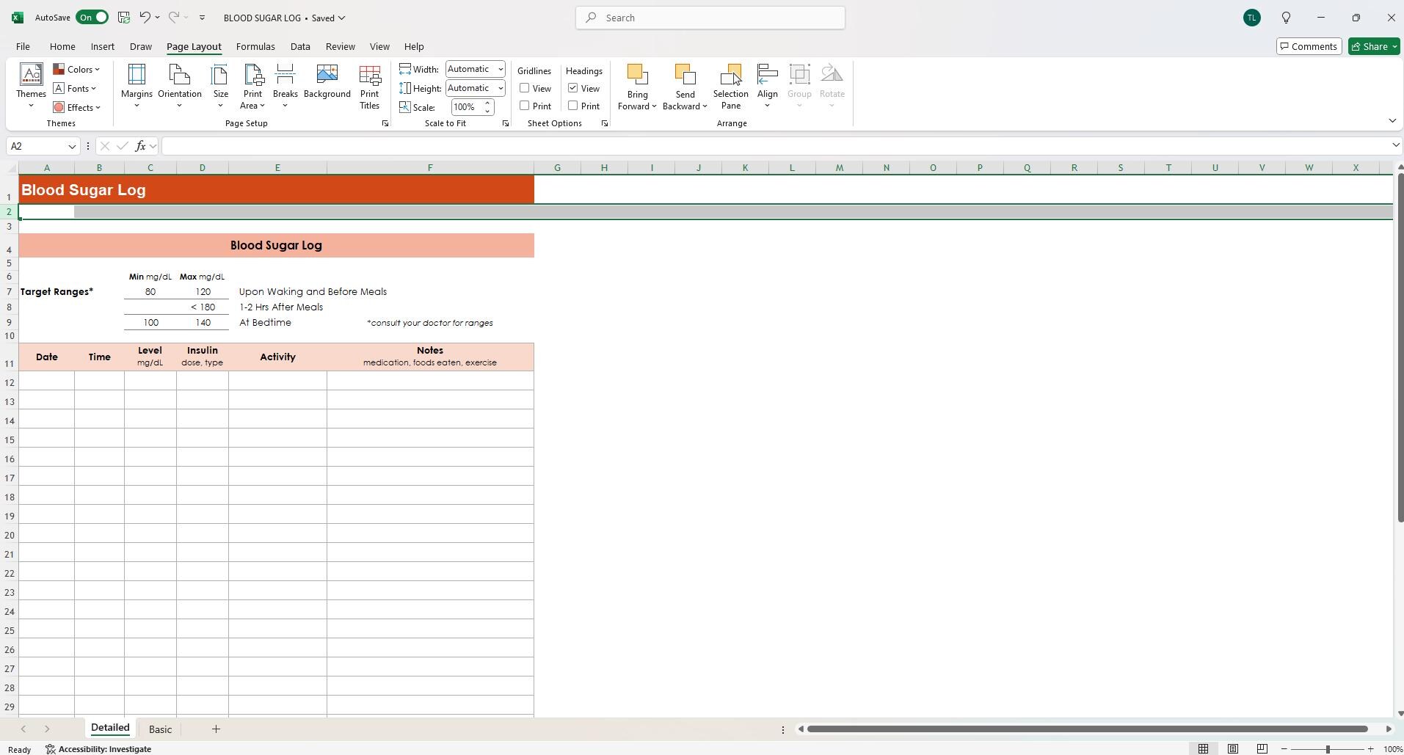Image resolution: width=1404 pixels, height=755 pixels.
Task: Enable Print under Gridlines
Action: [523, 106]
